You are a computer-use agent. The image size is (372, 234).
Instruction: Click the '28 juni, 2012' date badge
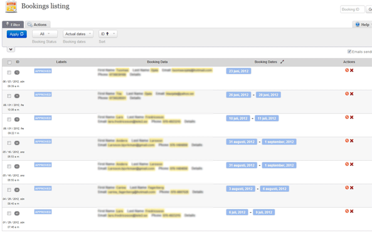tap(268, 95)
